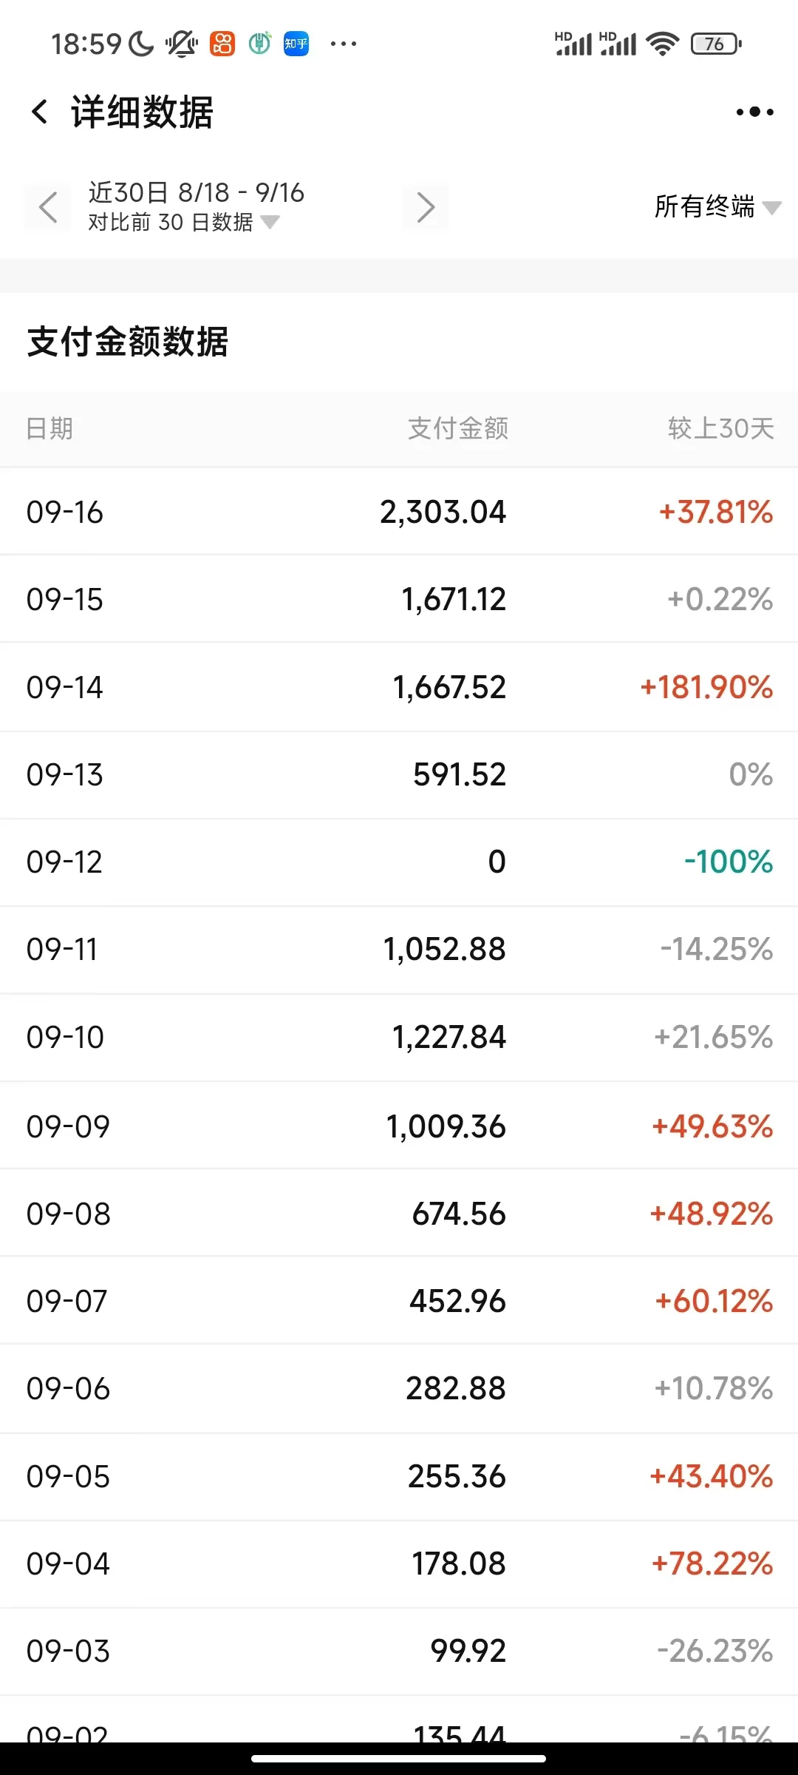Tap the 较上30天 column header
This screenshot has width=798, height=1775.
[x=720, y=428]
